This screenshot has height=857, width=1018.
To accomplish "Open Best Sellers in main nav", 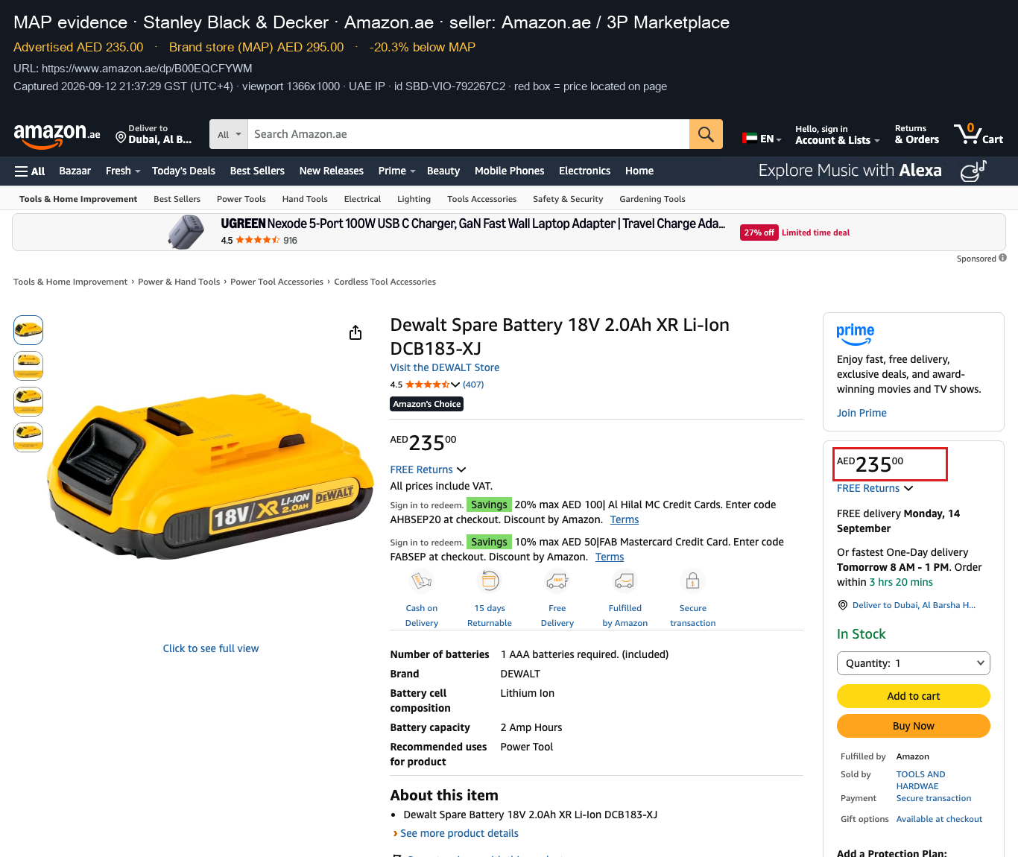I will (257, 171).
